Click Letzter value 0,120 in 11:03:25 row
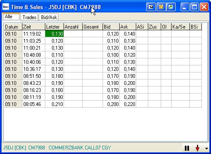Screen dimensions: 211x154 pyautogui.click(x=54, y=41)
